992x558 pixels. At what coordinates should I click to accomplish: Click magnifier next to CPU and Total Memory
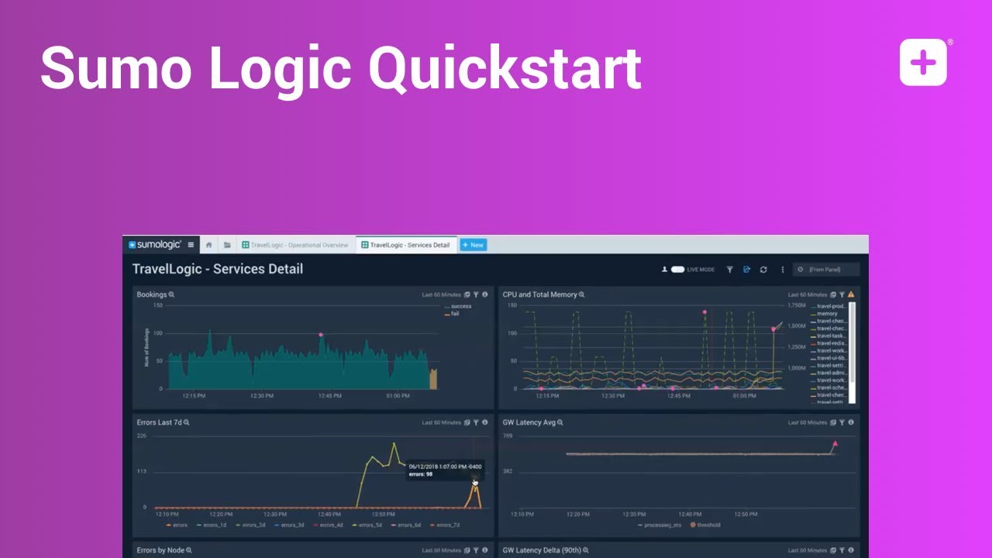(x=582, y=294)
